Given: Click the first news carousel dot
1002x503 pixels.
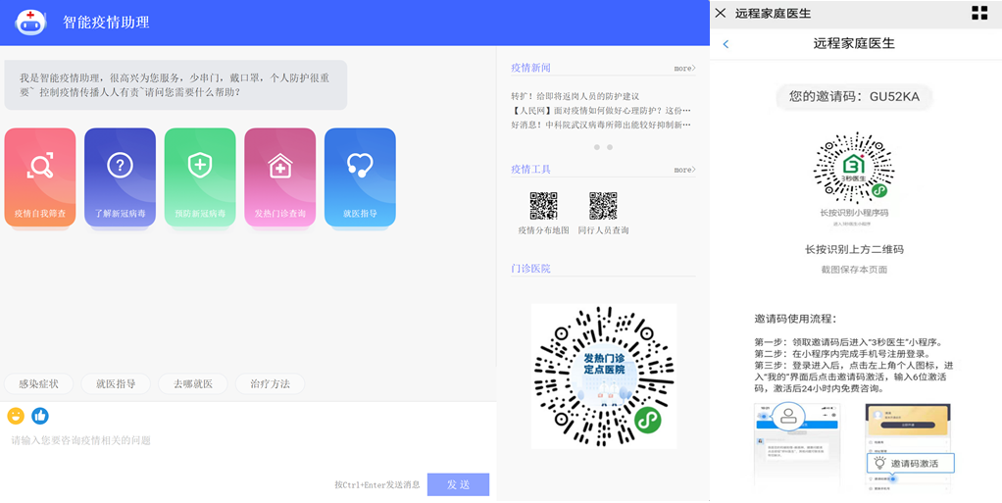Looking at the screenshot, I should coord(597,147).
